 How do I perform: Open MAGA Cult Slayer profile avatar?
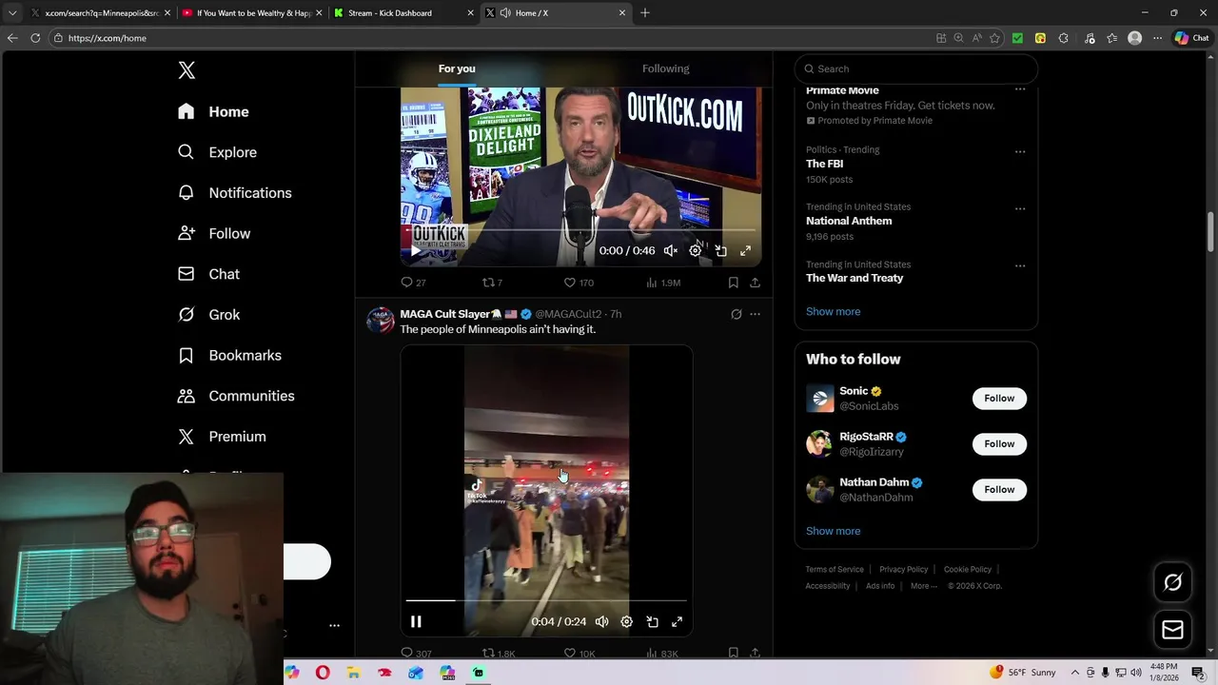pyautogui.click(x=381, y=320)
